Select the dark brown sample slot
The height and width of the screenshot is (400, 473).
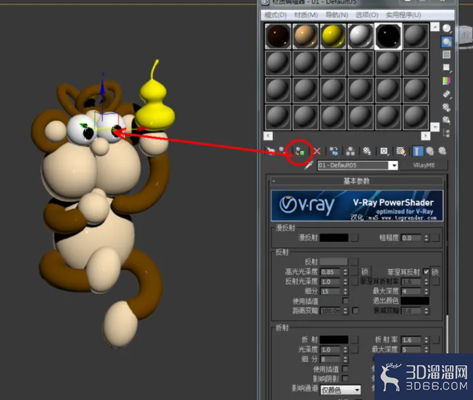click(x=278, y=36)
